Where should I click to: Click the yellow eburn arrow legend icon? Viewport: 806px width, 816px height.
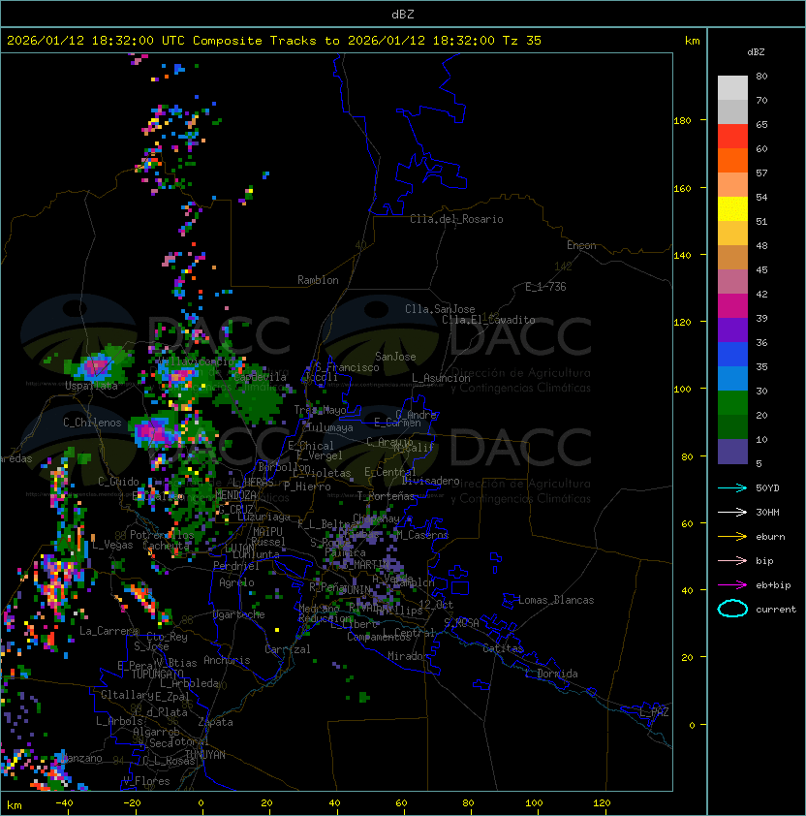732,537
